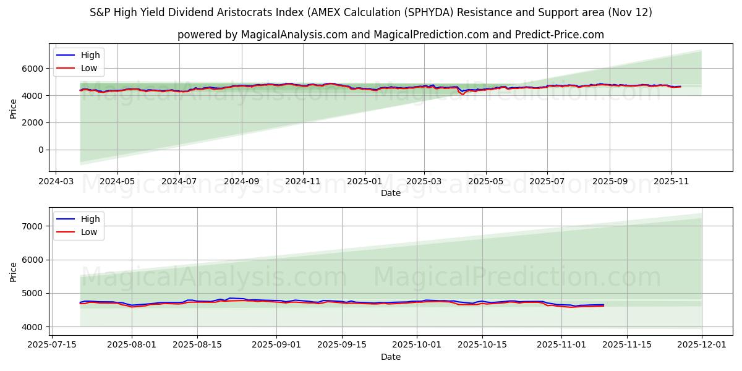742x371 pixels.
Task: Toggle the High series in the top legend
Action: (x=88, y=55)
